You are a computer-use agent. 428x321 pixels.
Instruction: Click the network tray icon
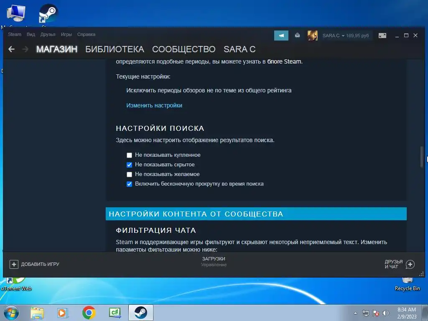point(365,313)
